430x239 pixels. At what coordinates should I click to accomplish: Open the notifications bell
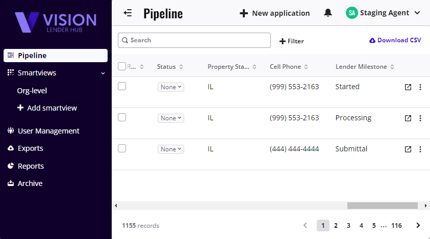[x=328, y=13]
